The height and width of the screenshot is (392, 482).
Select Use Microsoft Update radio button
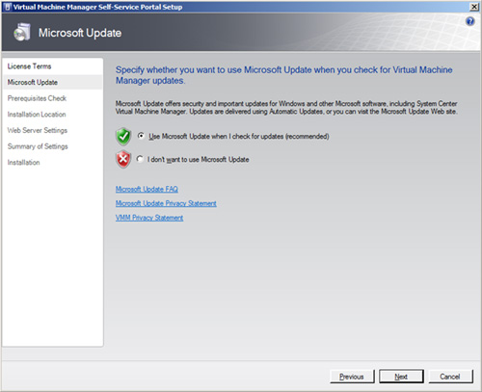coord(141,136)
